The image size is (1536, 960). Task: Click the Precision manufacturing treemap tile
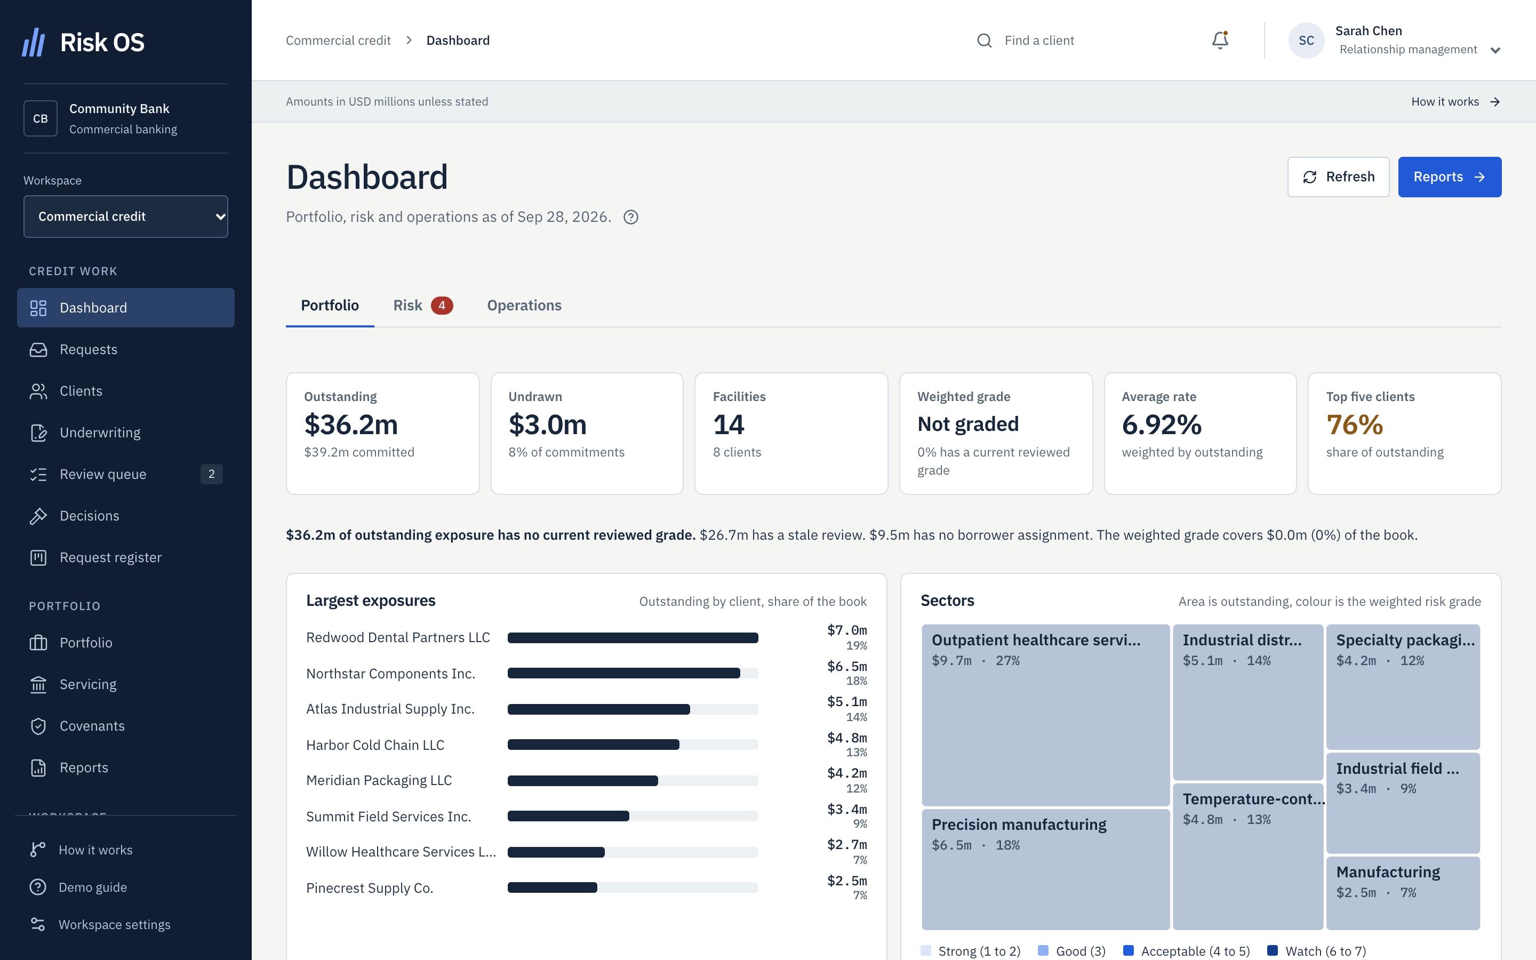coord(1045,869)
